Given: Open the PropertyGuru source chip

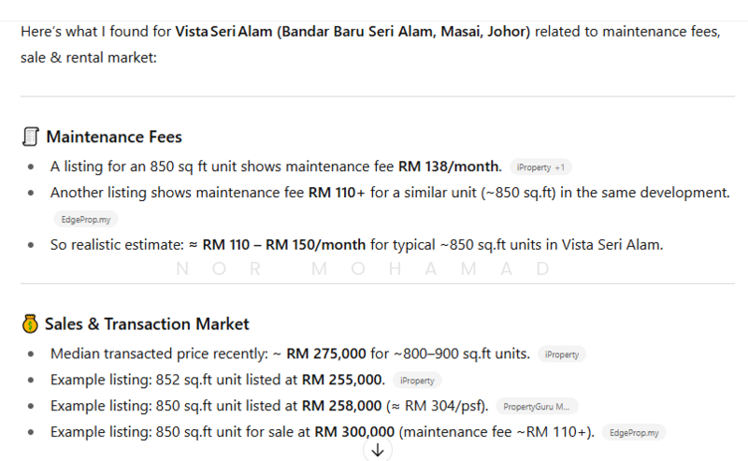Looking at the screenshot, I should tap(537, 407).
